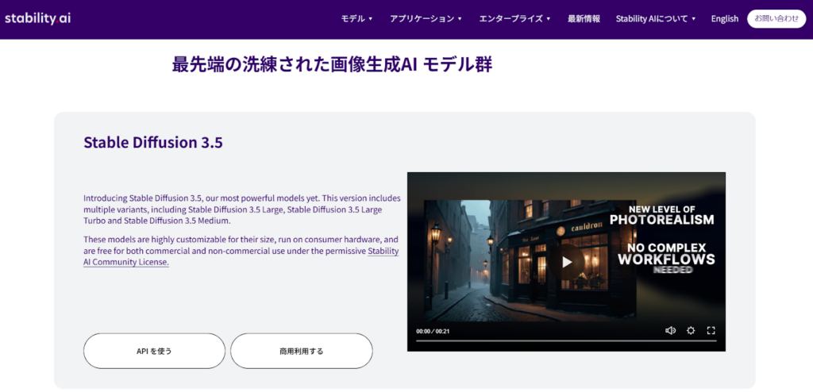Click the Stable Diffusion 3.5 heading
The height and width of the screenshot is (392, 813).
point(153,143)
